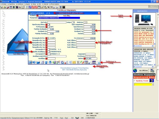Go to the next record with the right arrow
This screenshot has width=159, height=119.
[34, 62]
